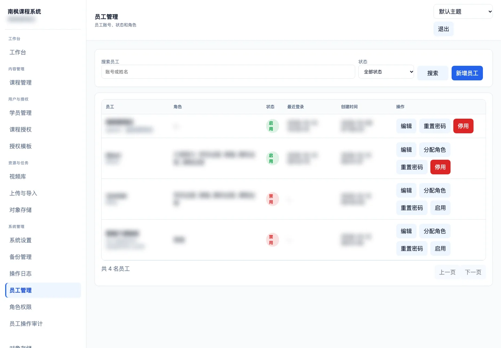Image resolution: width=501 pixels, height=348 pixels.
Task: Click 分配角色 in the third employee row
Action: click(x=435, y=190)
